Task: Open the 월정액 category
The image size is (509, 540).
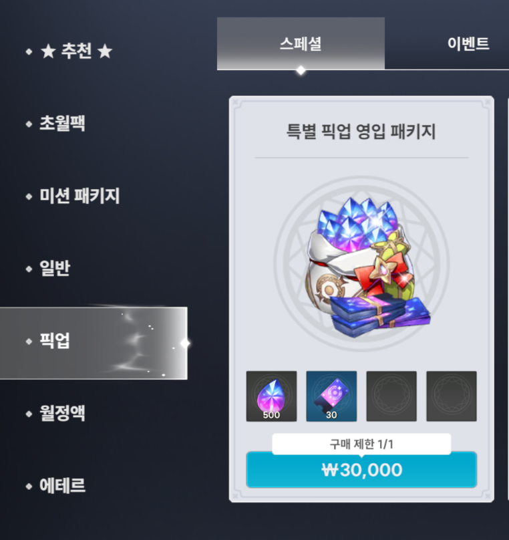Action: coord(62,413)
